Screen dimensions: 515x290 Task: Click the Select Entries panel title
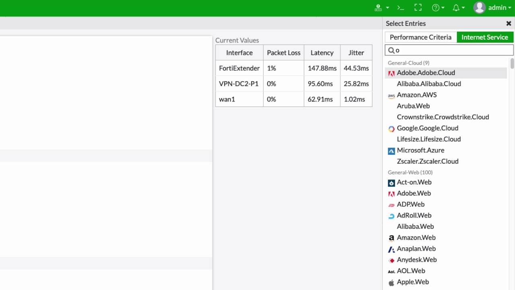(x=406, y=23)
